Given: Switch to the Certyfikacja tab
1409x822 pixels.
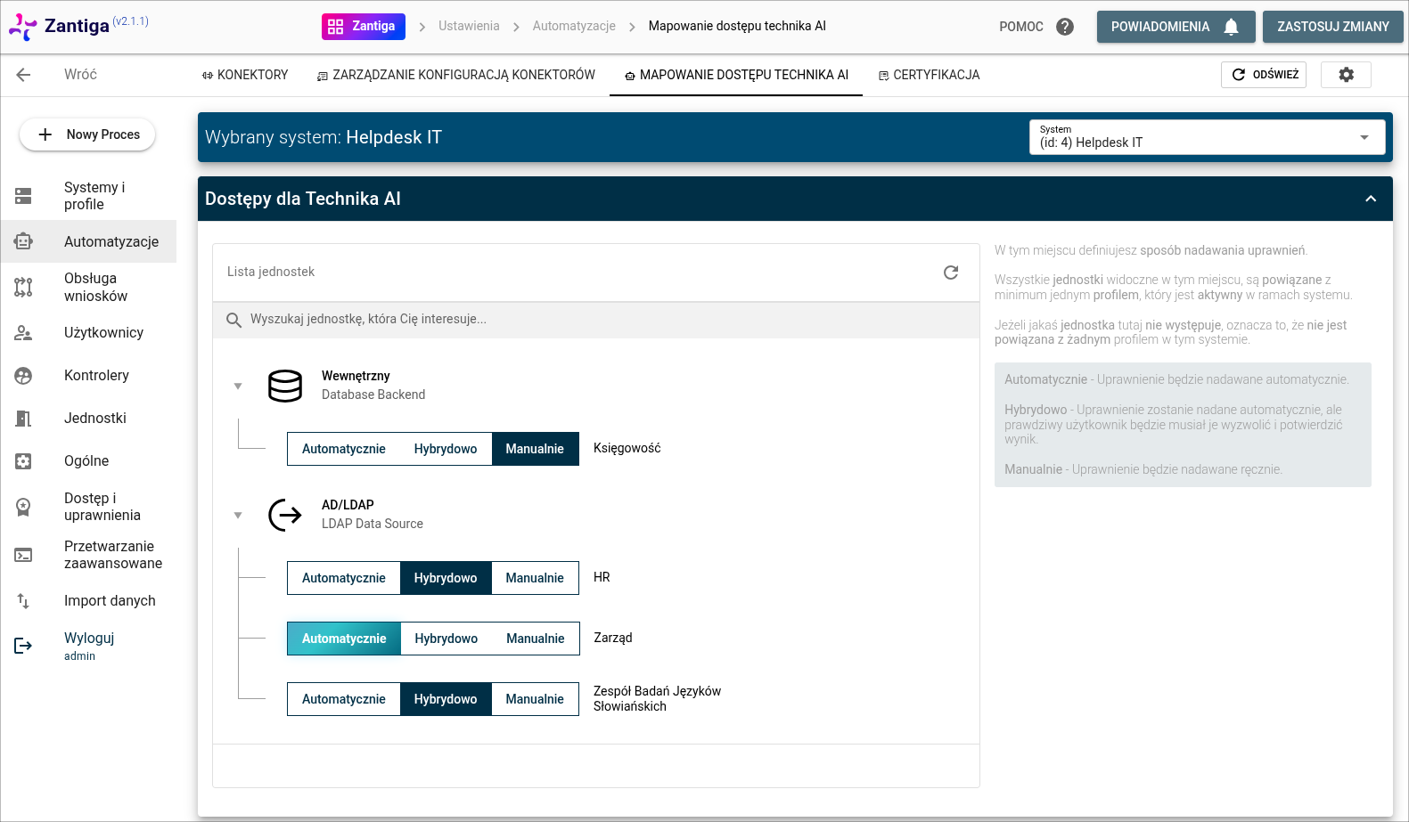Looking at the screenshot, I should pyautogui.click(x=929, y=75).
